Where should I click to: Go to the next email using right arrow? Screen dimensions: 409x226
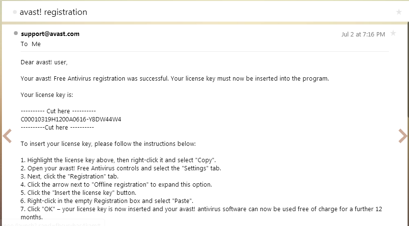click(x=403, y=136)
